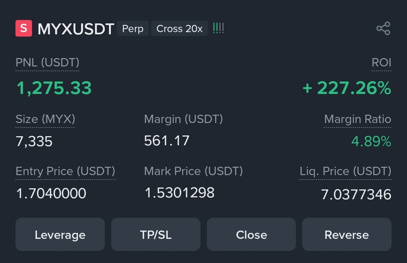Tap the 1,275.33 PNL value
407x263 pixels.
click(x=54, y=88)
